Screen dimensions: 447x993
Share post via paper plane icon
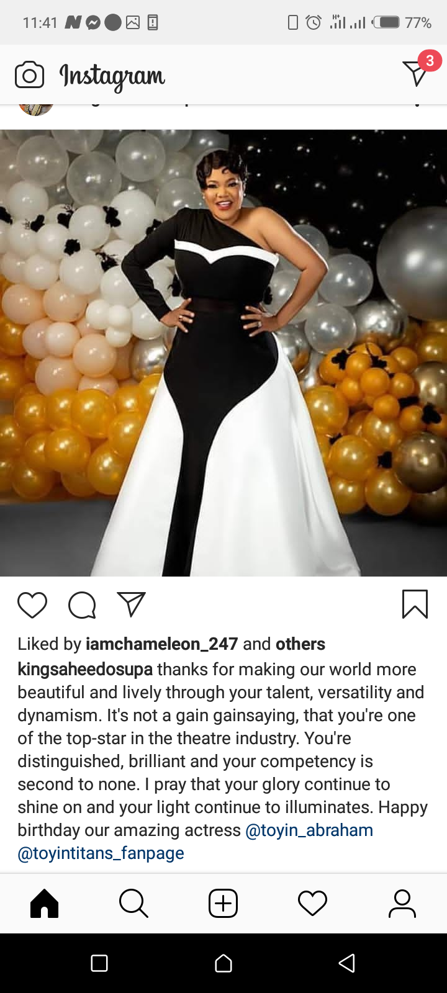131,604
